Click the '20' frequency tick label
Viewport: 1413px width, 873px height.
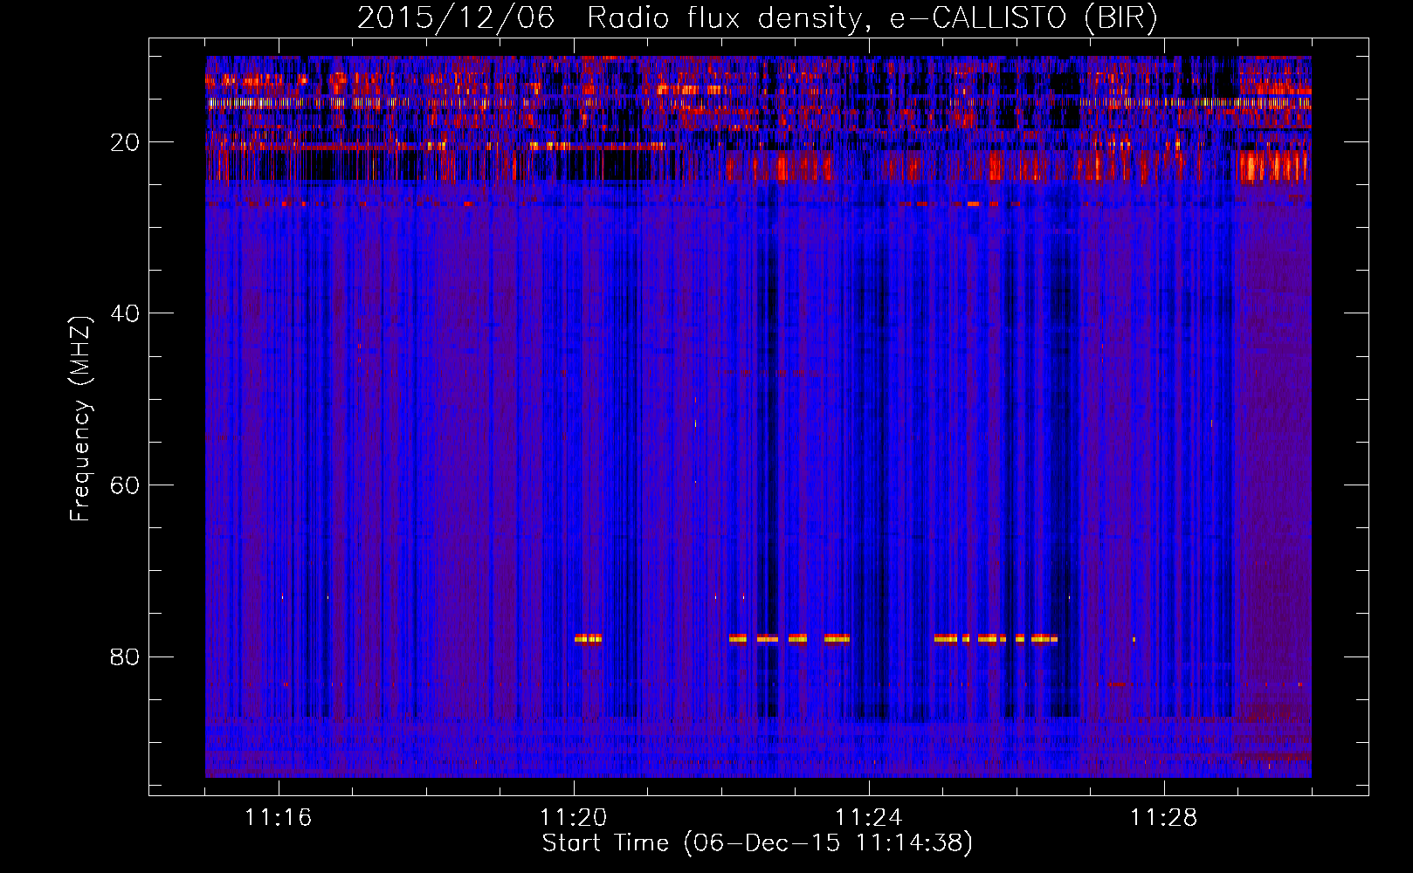126,142
